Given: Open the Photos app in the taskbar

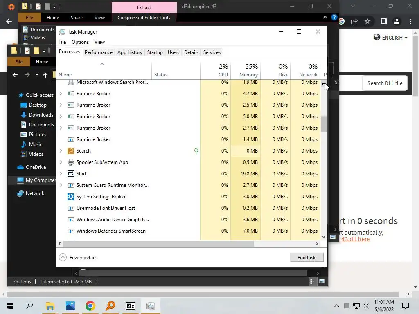Looking at the screenshot, I should point(70,306).
